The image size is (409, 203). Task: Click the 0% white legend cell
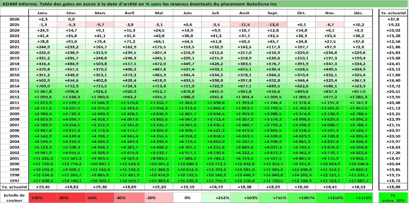[x=187, y=198]
